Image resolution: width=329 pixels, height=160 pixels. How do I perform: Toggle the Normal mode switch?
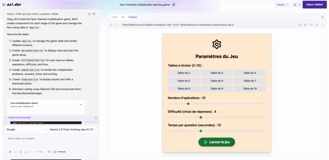[x=54, y=152]
